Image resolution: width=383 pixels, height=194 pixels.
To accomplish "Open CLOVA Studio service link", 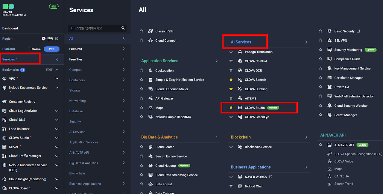I will point(255,108).
